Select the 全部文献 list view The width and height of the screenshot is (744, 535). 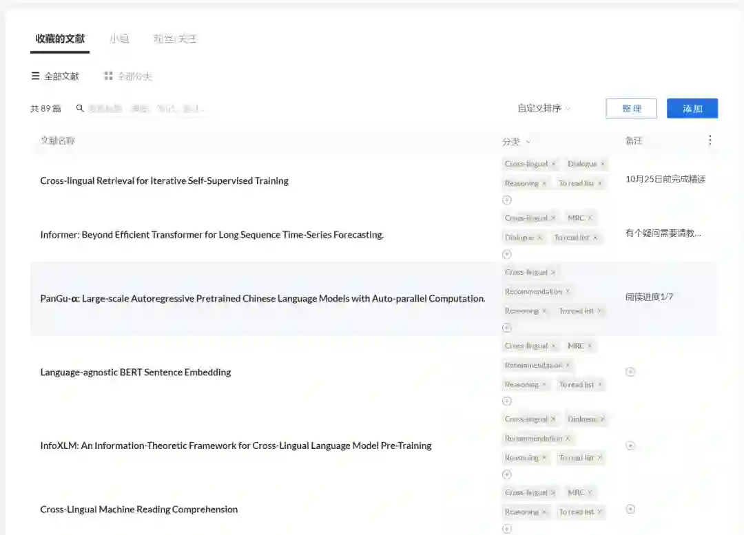click(55, 76)
